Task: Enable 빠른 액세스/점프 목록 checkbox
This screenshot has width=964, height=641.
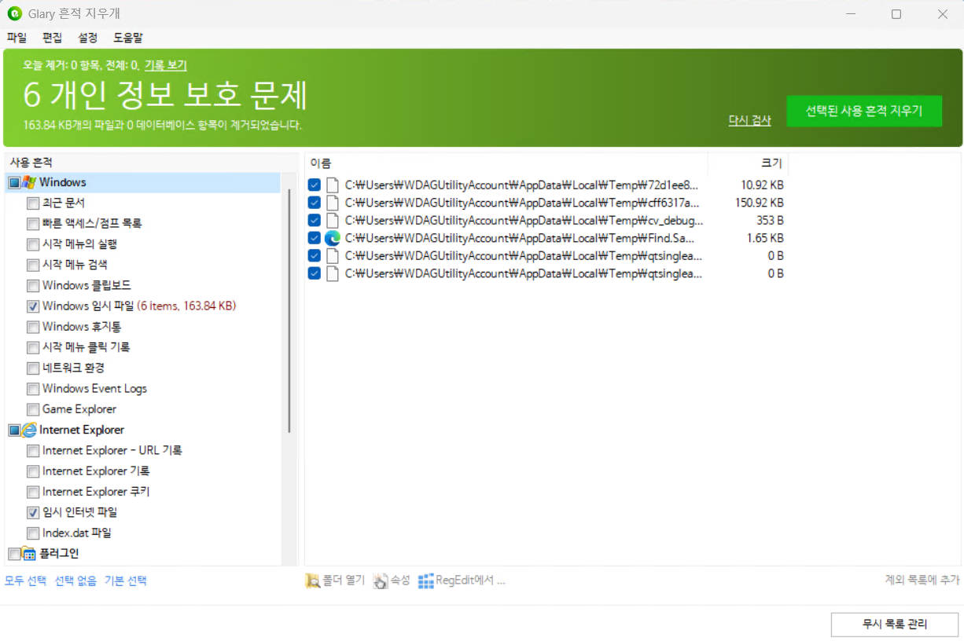Action: 33,224
